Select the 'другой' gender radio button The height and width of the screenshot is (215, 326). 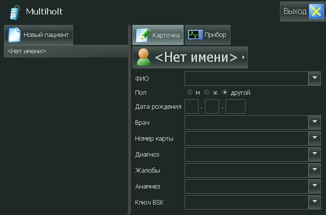tap(224, 92)
